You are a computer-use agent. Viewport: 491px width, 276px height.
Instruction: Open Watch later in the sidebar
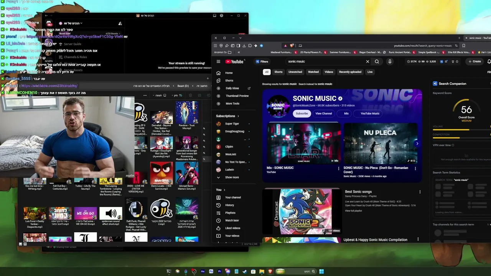tap(232, 220)
